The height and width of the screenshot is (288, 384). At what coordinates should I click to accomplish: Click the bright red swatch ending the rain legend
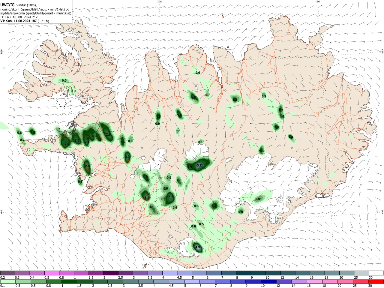tap(376, 282)
